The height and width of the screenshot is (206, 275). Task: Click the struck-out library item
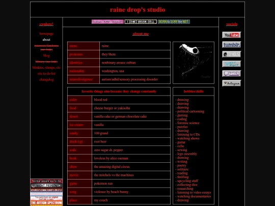point(46,62)
